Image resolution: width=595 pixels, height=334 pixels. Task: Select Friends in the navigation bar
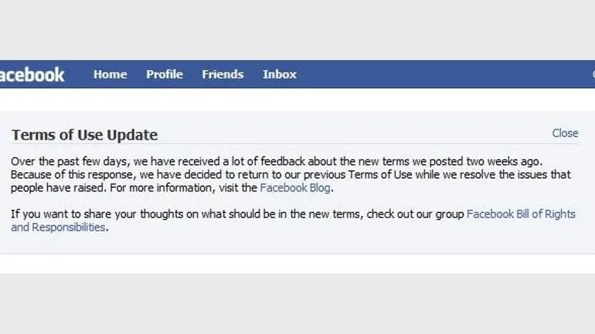[223, 75]
